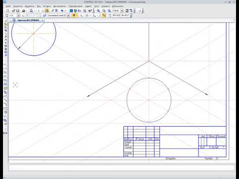The image size is (239, 179).
Task: Open the layer manager icon beside the layer field
Action: click(44, 15)
